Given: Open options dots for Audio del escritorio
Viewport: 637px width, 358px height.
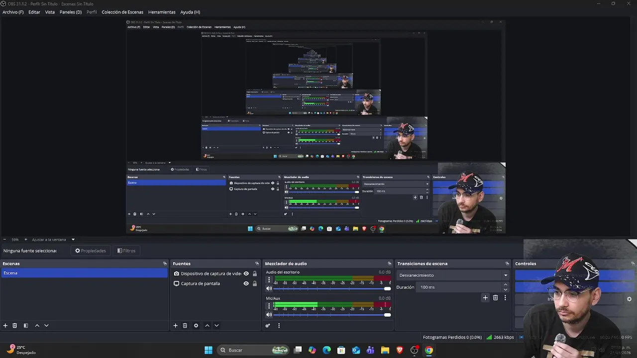Looking at the screenshot, I should click(x=269, y=280).
